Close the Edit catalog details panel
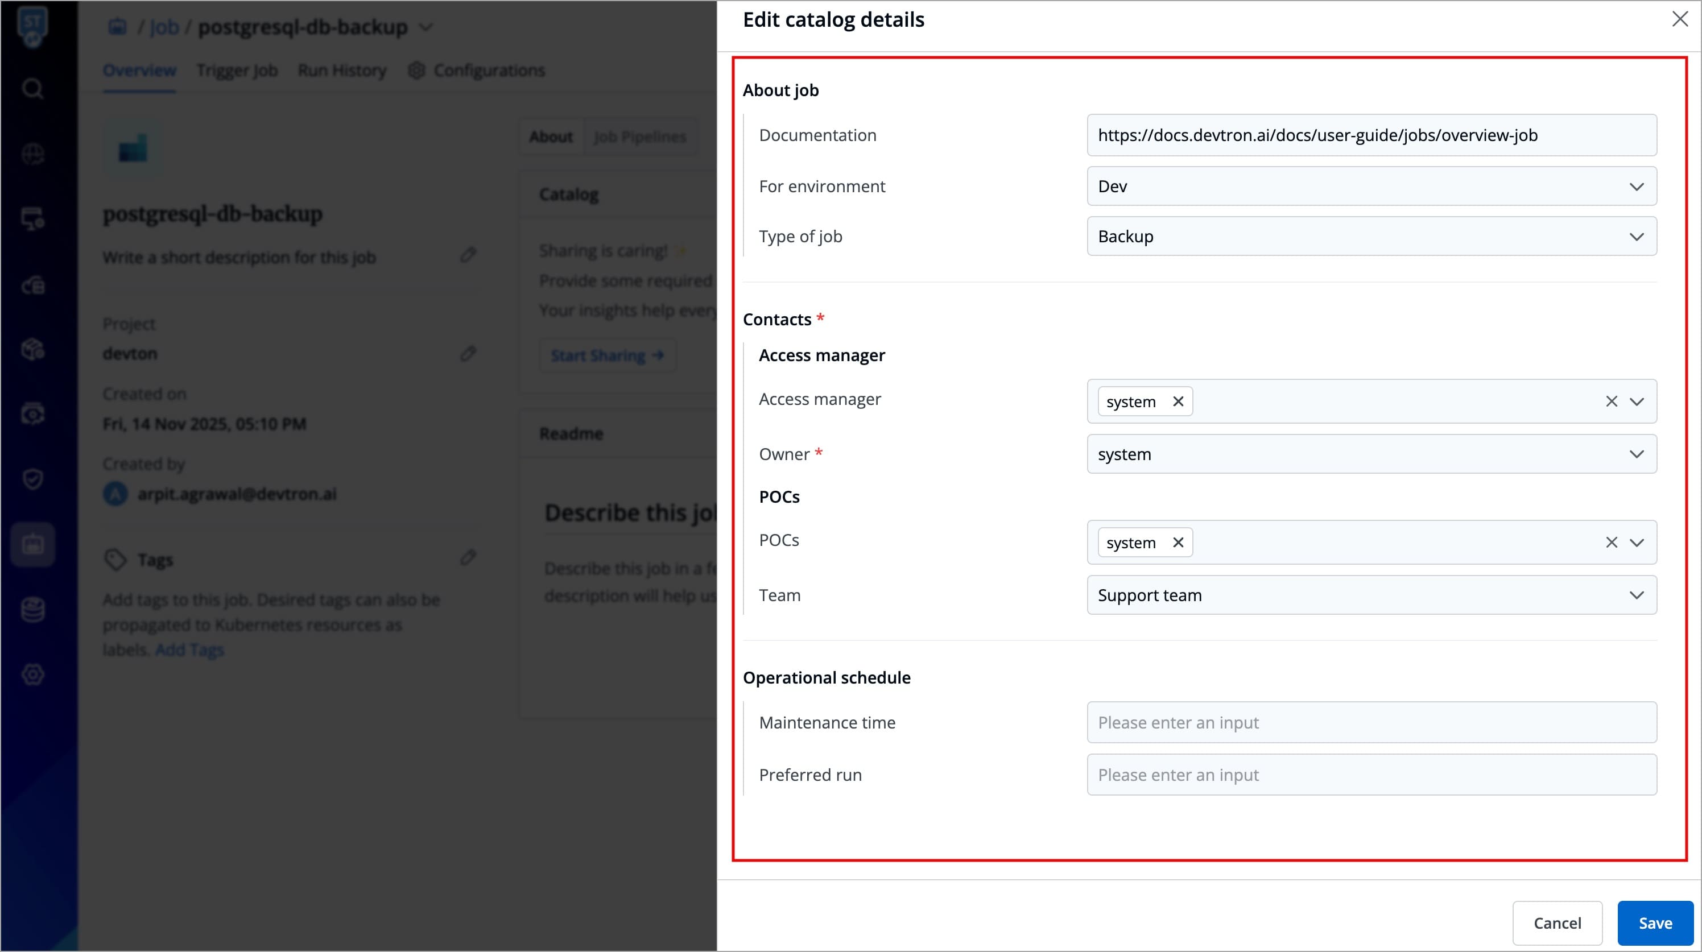1702x952 pixels. click(x=1680, y=19)
